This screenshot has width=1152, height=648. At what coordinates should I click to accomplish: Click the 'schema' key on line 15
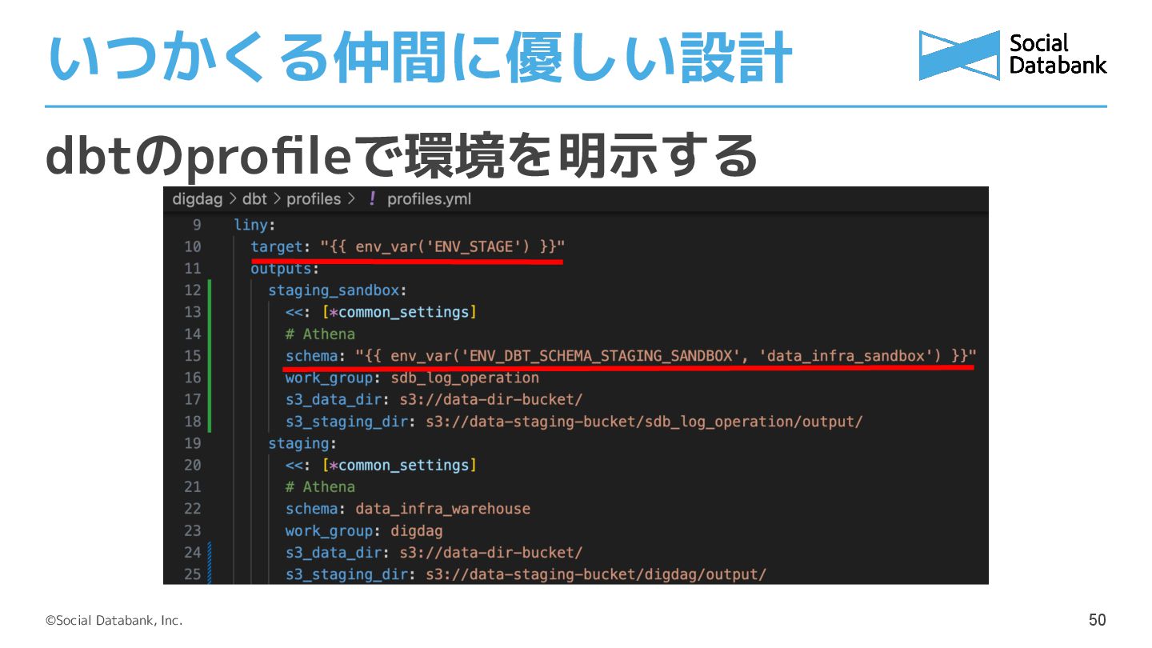click(x=311, y=355)
